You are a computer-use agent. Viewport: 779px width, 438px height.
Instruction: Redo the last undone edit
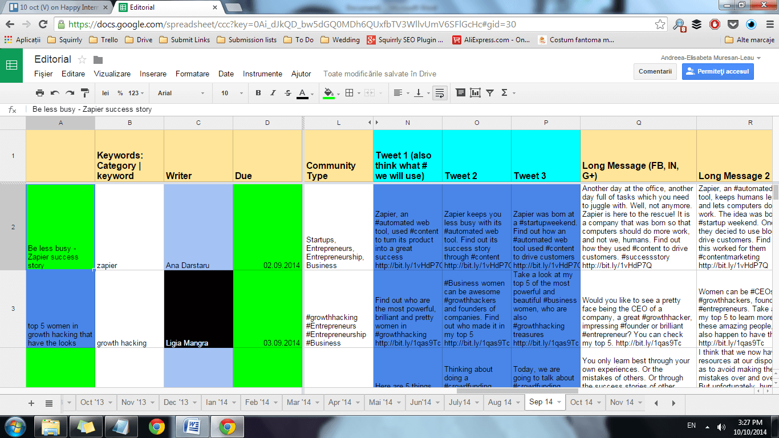70,93
